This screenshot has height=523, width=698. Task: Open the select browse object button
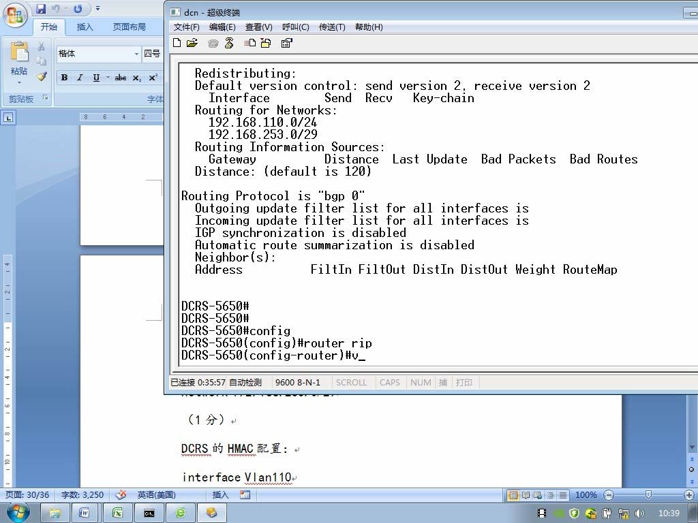(x=691, y=470)
